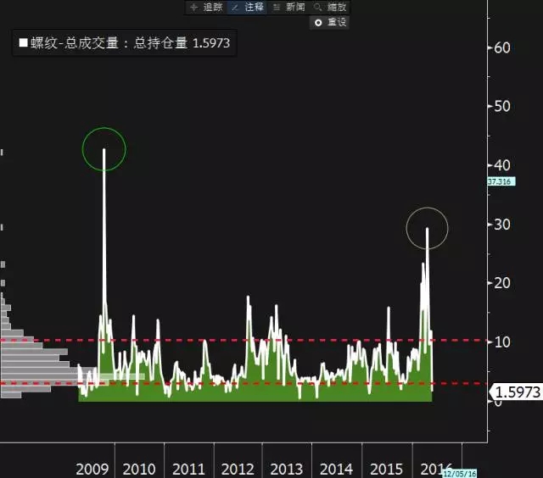The height and width of the screenshot is (478, 543).
Task: Click the 12/05/16 date tag
Action: coord(460,474)
